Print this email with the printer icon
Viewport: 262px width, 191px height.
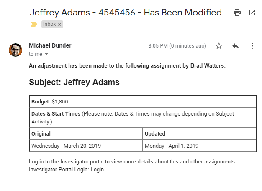237,13
